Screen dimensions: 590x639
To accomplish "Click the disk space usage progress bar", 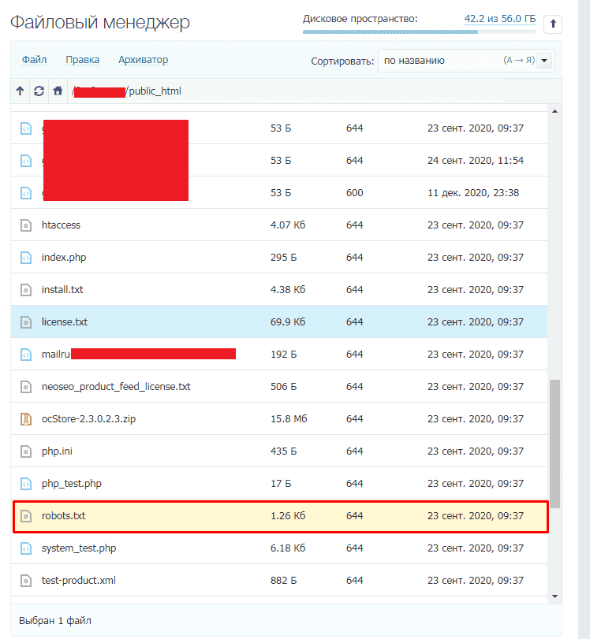I will coord(419,32).
